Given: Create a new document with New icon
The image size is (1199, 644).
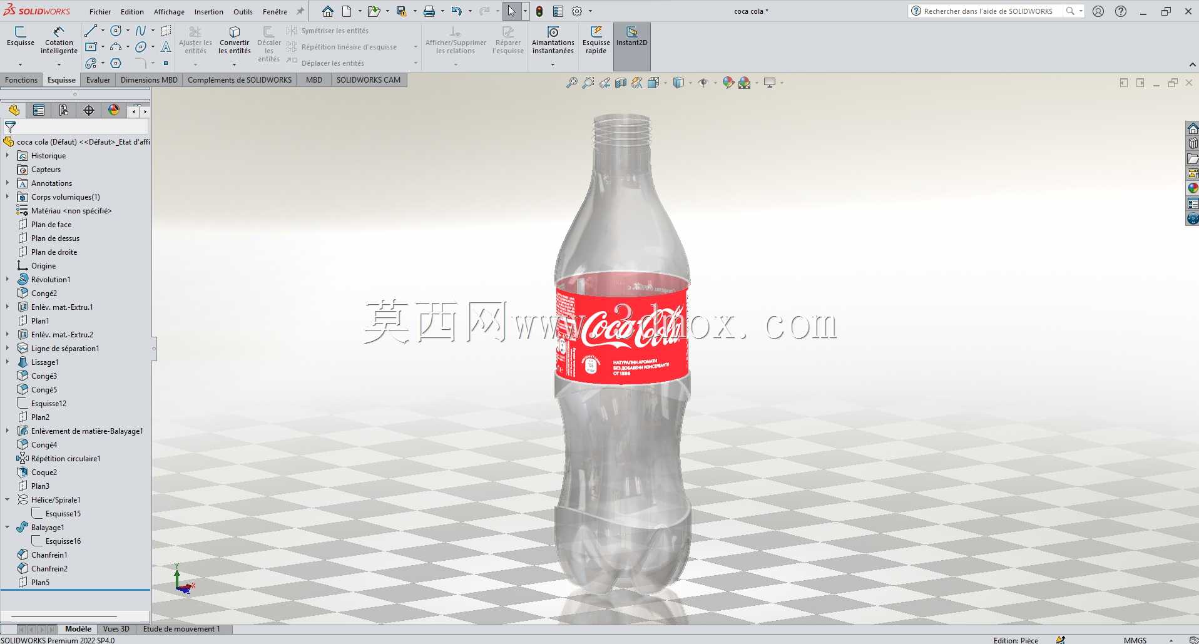Looking at the screenshot, I should coord(347,11).
